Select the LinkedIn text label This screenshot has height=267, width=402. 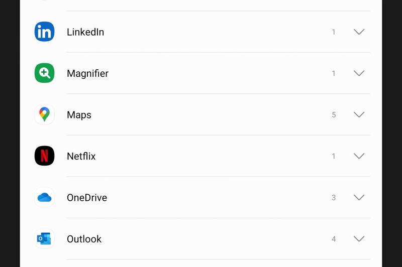point(85,32)
